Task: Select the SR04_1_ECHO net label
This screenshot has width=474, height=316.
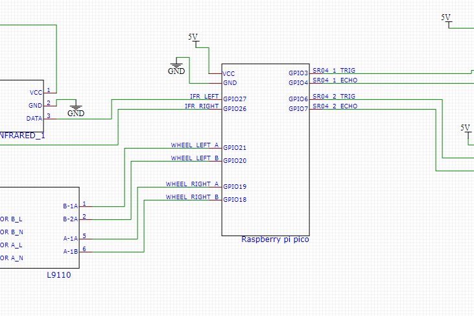Action: 335,80
